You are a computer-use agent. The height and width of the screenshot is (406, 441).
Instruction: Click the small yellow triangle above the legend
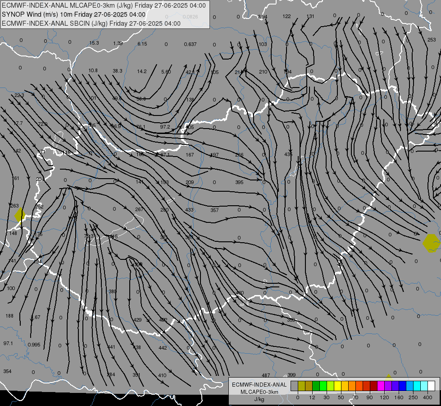(x=389, y=376)
